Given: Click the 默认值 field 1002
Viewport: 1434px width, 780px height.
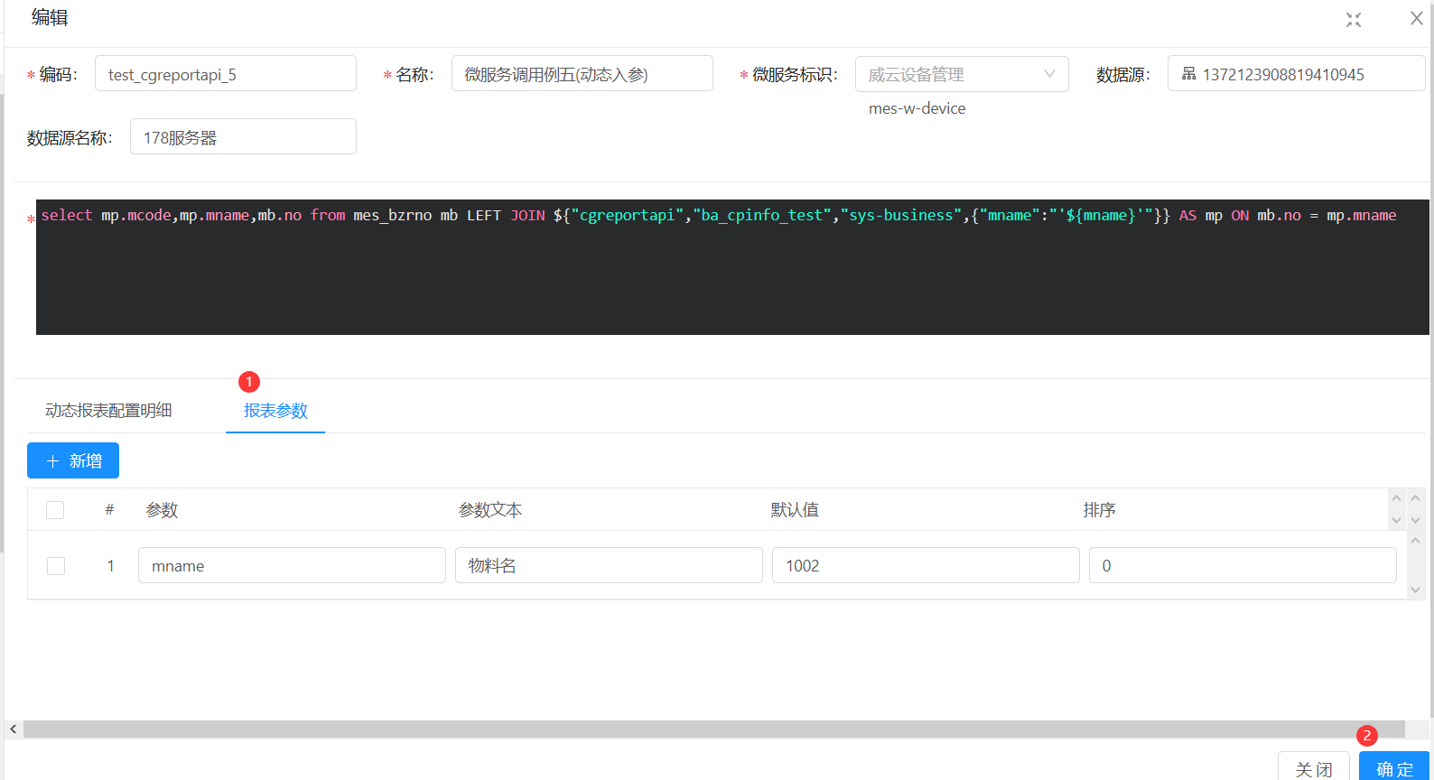Looking at the screenshot, I should 926,565.
